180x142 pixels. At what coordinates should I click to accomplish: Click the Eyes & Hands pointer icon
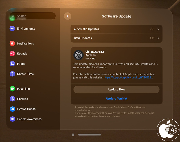pos(12,109)
